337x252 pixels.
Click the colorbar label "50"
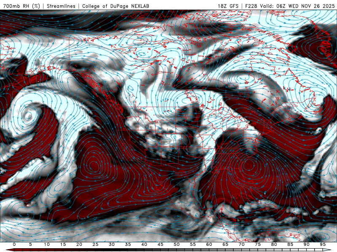click(177, 244)
